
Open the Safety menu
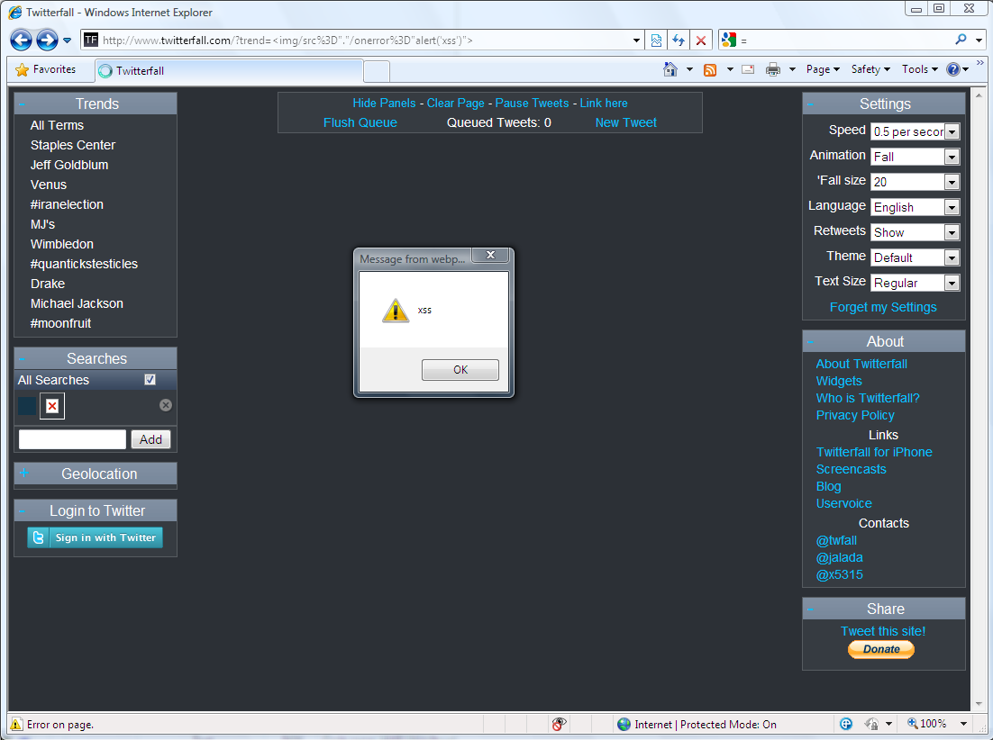tap(870, 69)
